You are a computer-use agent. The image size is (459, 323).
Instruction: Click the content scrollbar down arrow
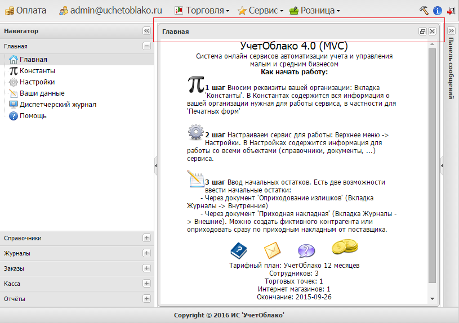[x=432, y=299]
